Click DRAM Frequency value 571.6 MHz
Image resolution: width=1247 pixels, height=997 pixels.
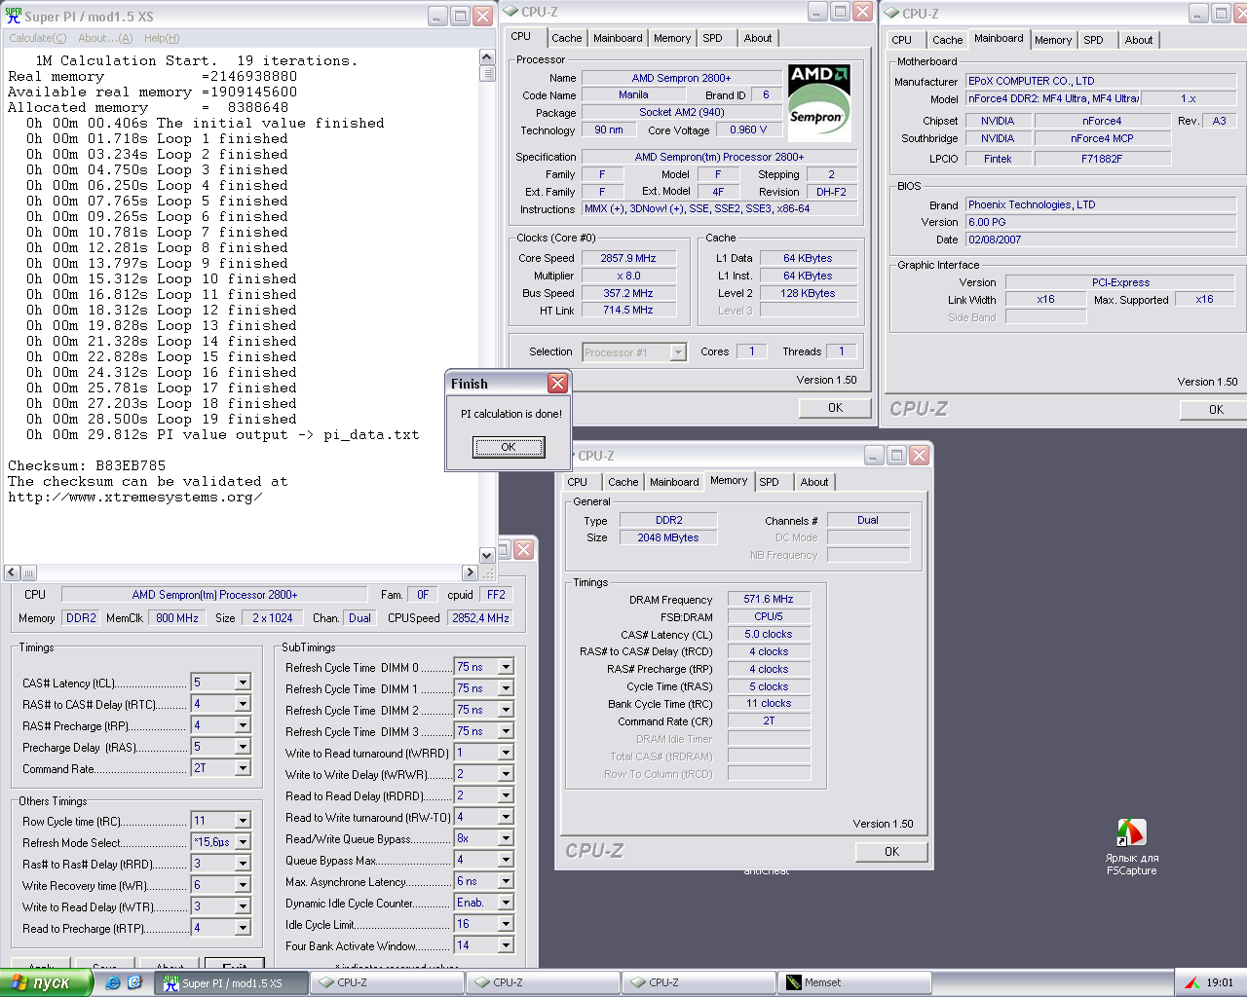[769, 599]
